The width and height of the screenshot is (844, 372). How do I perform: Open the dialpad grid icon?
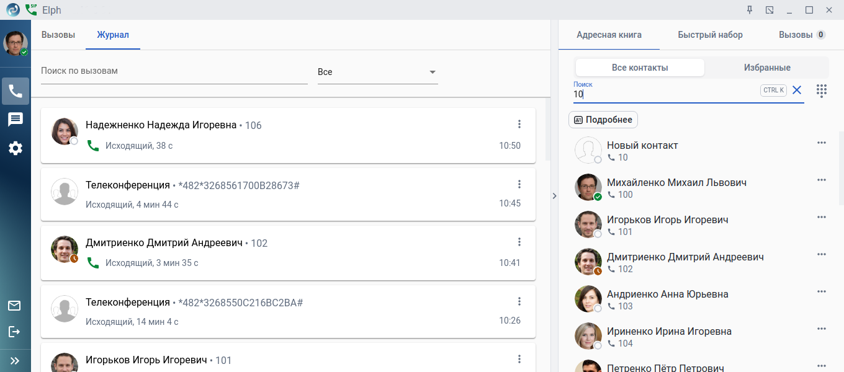[x=822, y=91]
